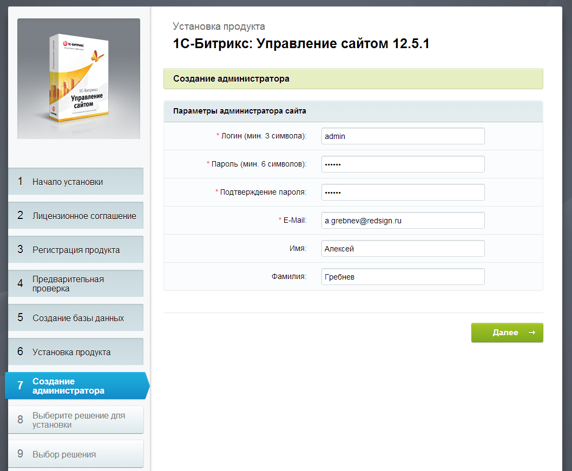Click the Имя label

point(298,248)
